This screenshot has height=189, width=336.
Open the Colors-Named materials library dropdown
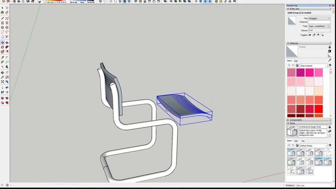coord(313,66)
